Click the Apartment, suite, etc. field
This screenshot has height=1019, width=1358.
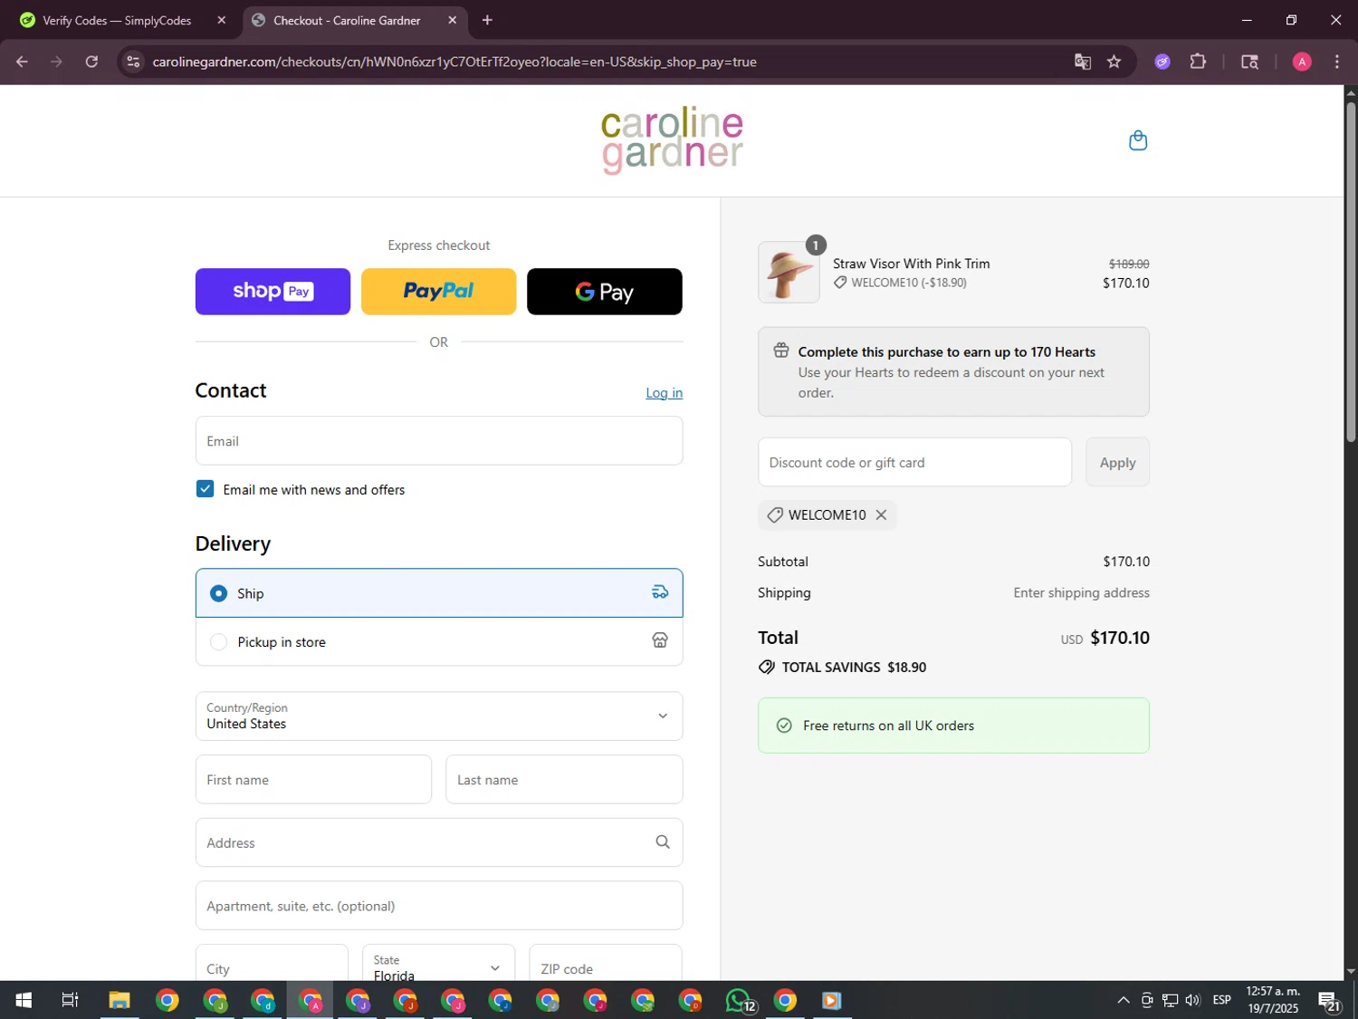click(x=439, y=906)
